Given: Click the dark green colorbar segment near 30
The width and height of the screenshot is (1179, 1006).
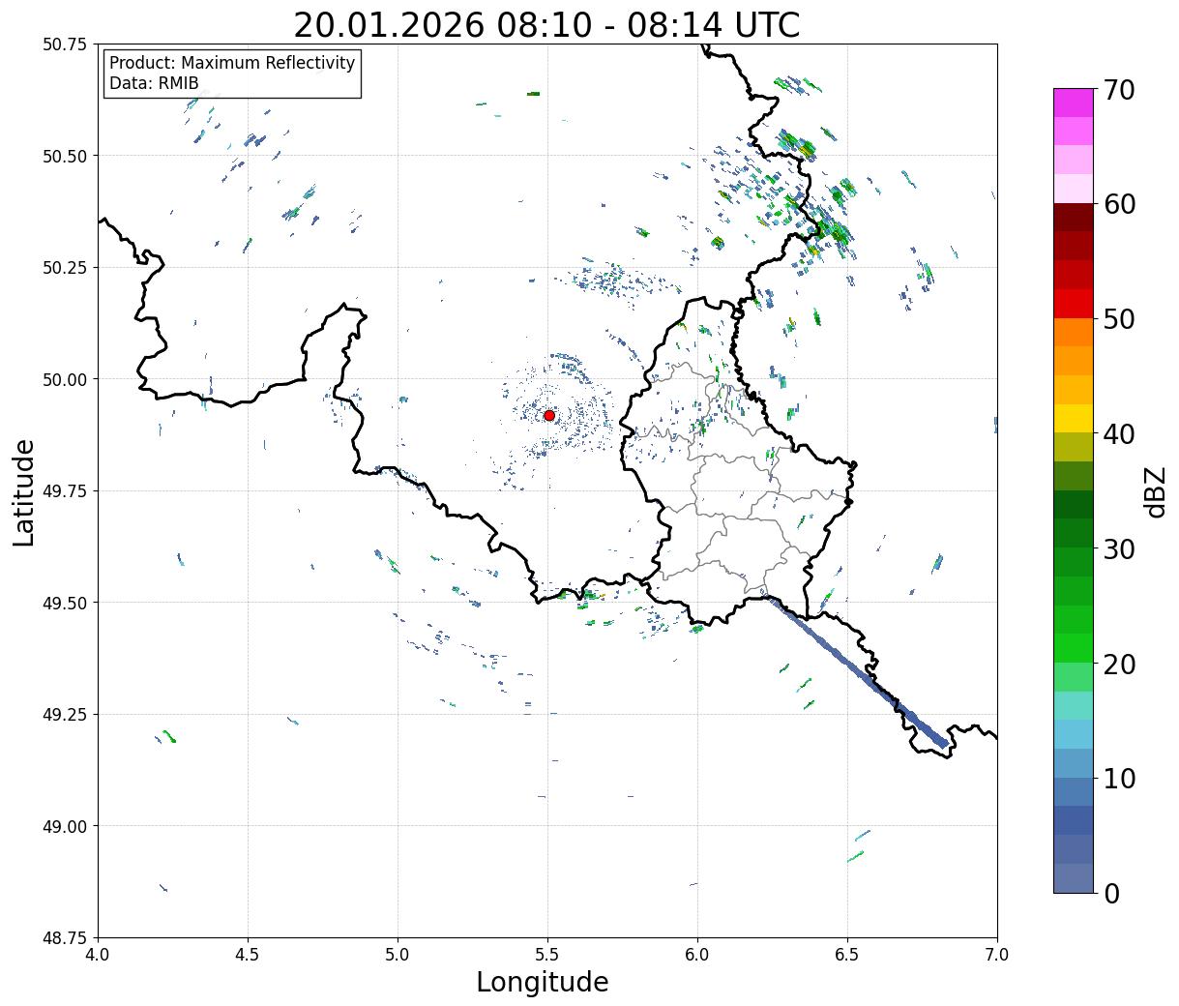Looking at the screenshot, I should 1073,533.
